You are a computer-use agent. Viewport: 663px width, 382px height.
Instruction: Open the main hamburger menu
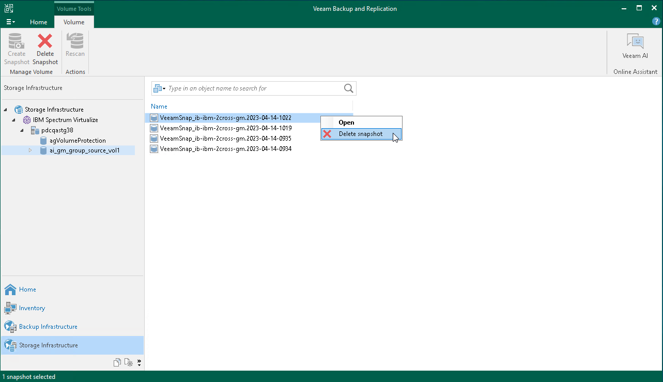[x=10, y=22]
